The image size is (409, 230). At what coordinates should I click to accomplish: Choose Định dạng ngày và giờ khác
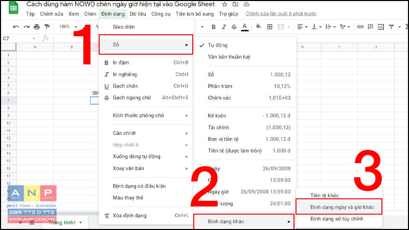click(339, 207)
